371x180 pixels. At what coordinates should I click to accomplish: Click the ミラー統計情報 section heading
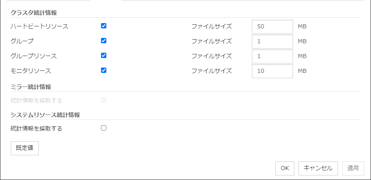click(x=31, y=86)
